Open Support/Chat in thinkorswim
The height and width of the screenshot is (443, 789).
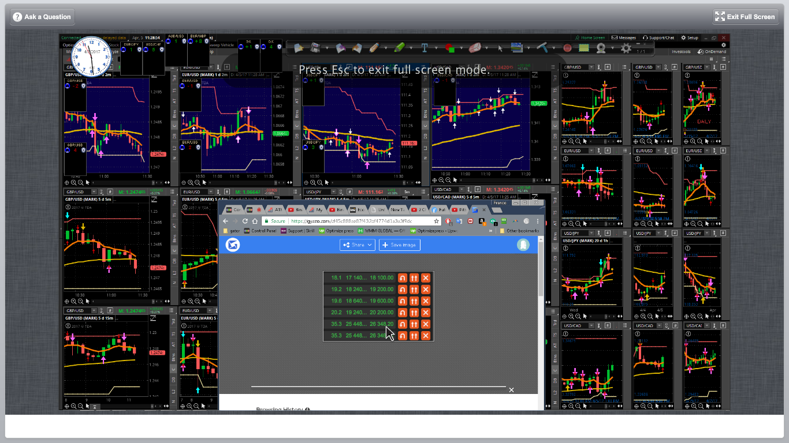tap(658, 38)
